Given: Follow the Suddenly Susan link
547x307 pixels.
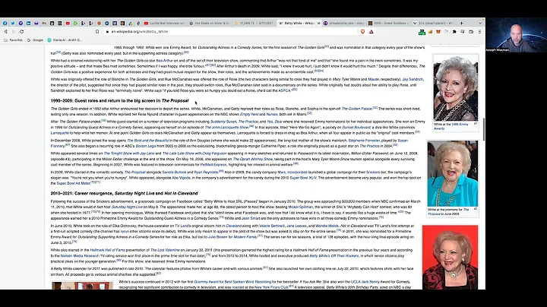Looking at the screenshot, I should (223, 122).
